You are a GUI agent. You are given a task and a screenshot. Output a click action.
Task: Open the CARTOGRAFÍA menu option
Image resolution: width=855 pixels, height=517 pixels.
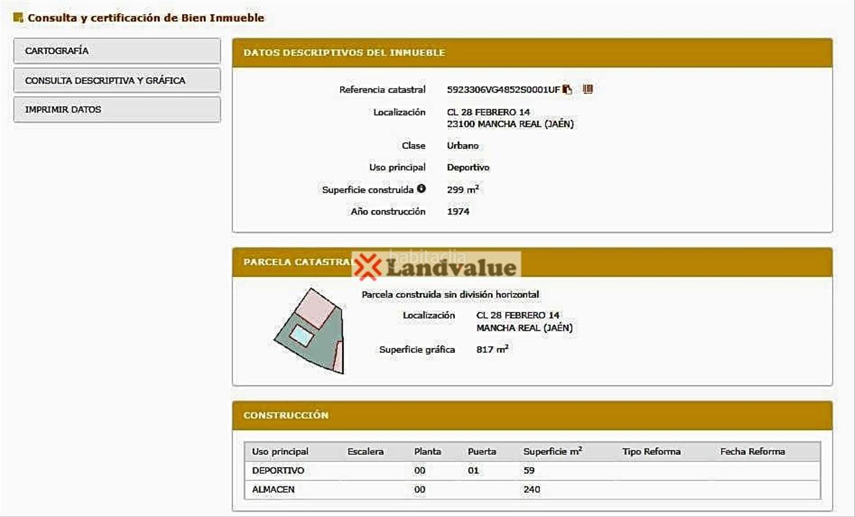point(117,51)
